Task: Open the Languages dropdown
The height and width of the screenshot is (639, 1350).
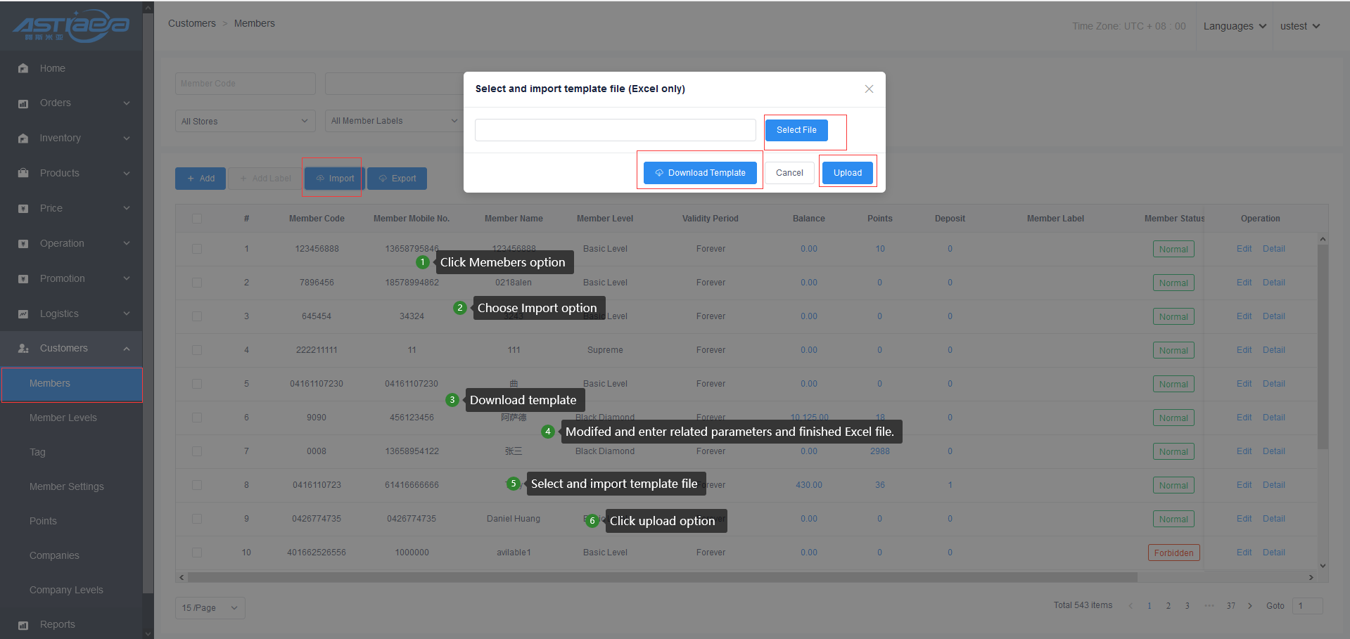Action: [x=1235, y=26]
